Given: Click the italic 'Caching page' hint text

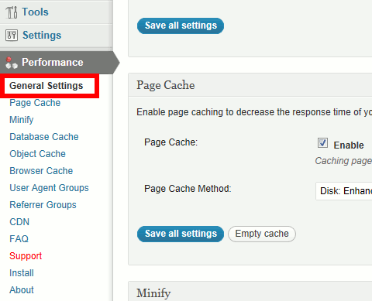Looking at the screenshot, I should pyautogui.click(x=343, y=161).
